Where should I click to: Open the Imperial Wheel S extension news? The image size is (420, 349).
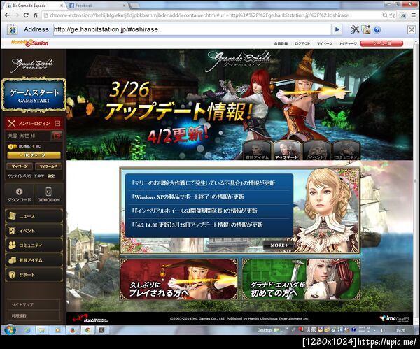(x=195, y=211)
